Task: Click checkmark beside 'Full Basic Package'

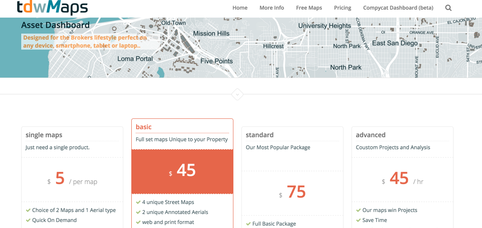Action: coord(248,224)
